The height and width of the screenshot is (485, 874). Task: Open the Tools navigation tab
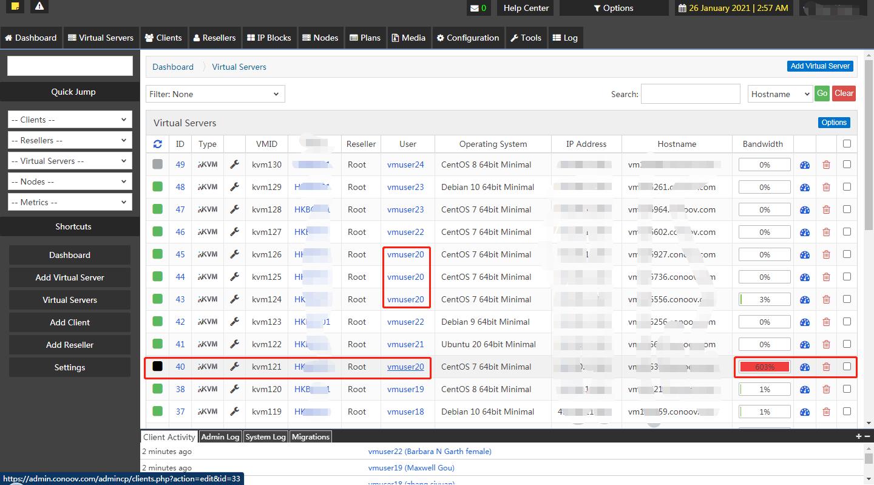point(526,38)
